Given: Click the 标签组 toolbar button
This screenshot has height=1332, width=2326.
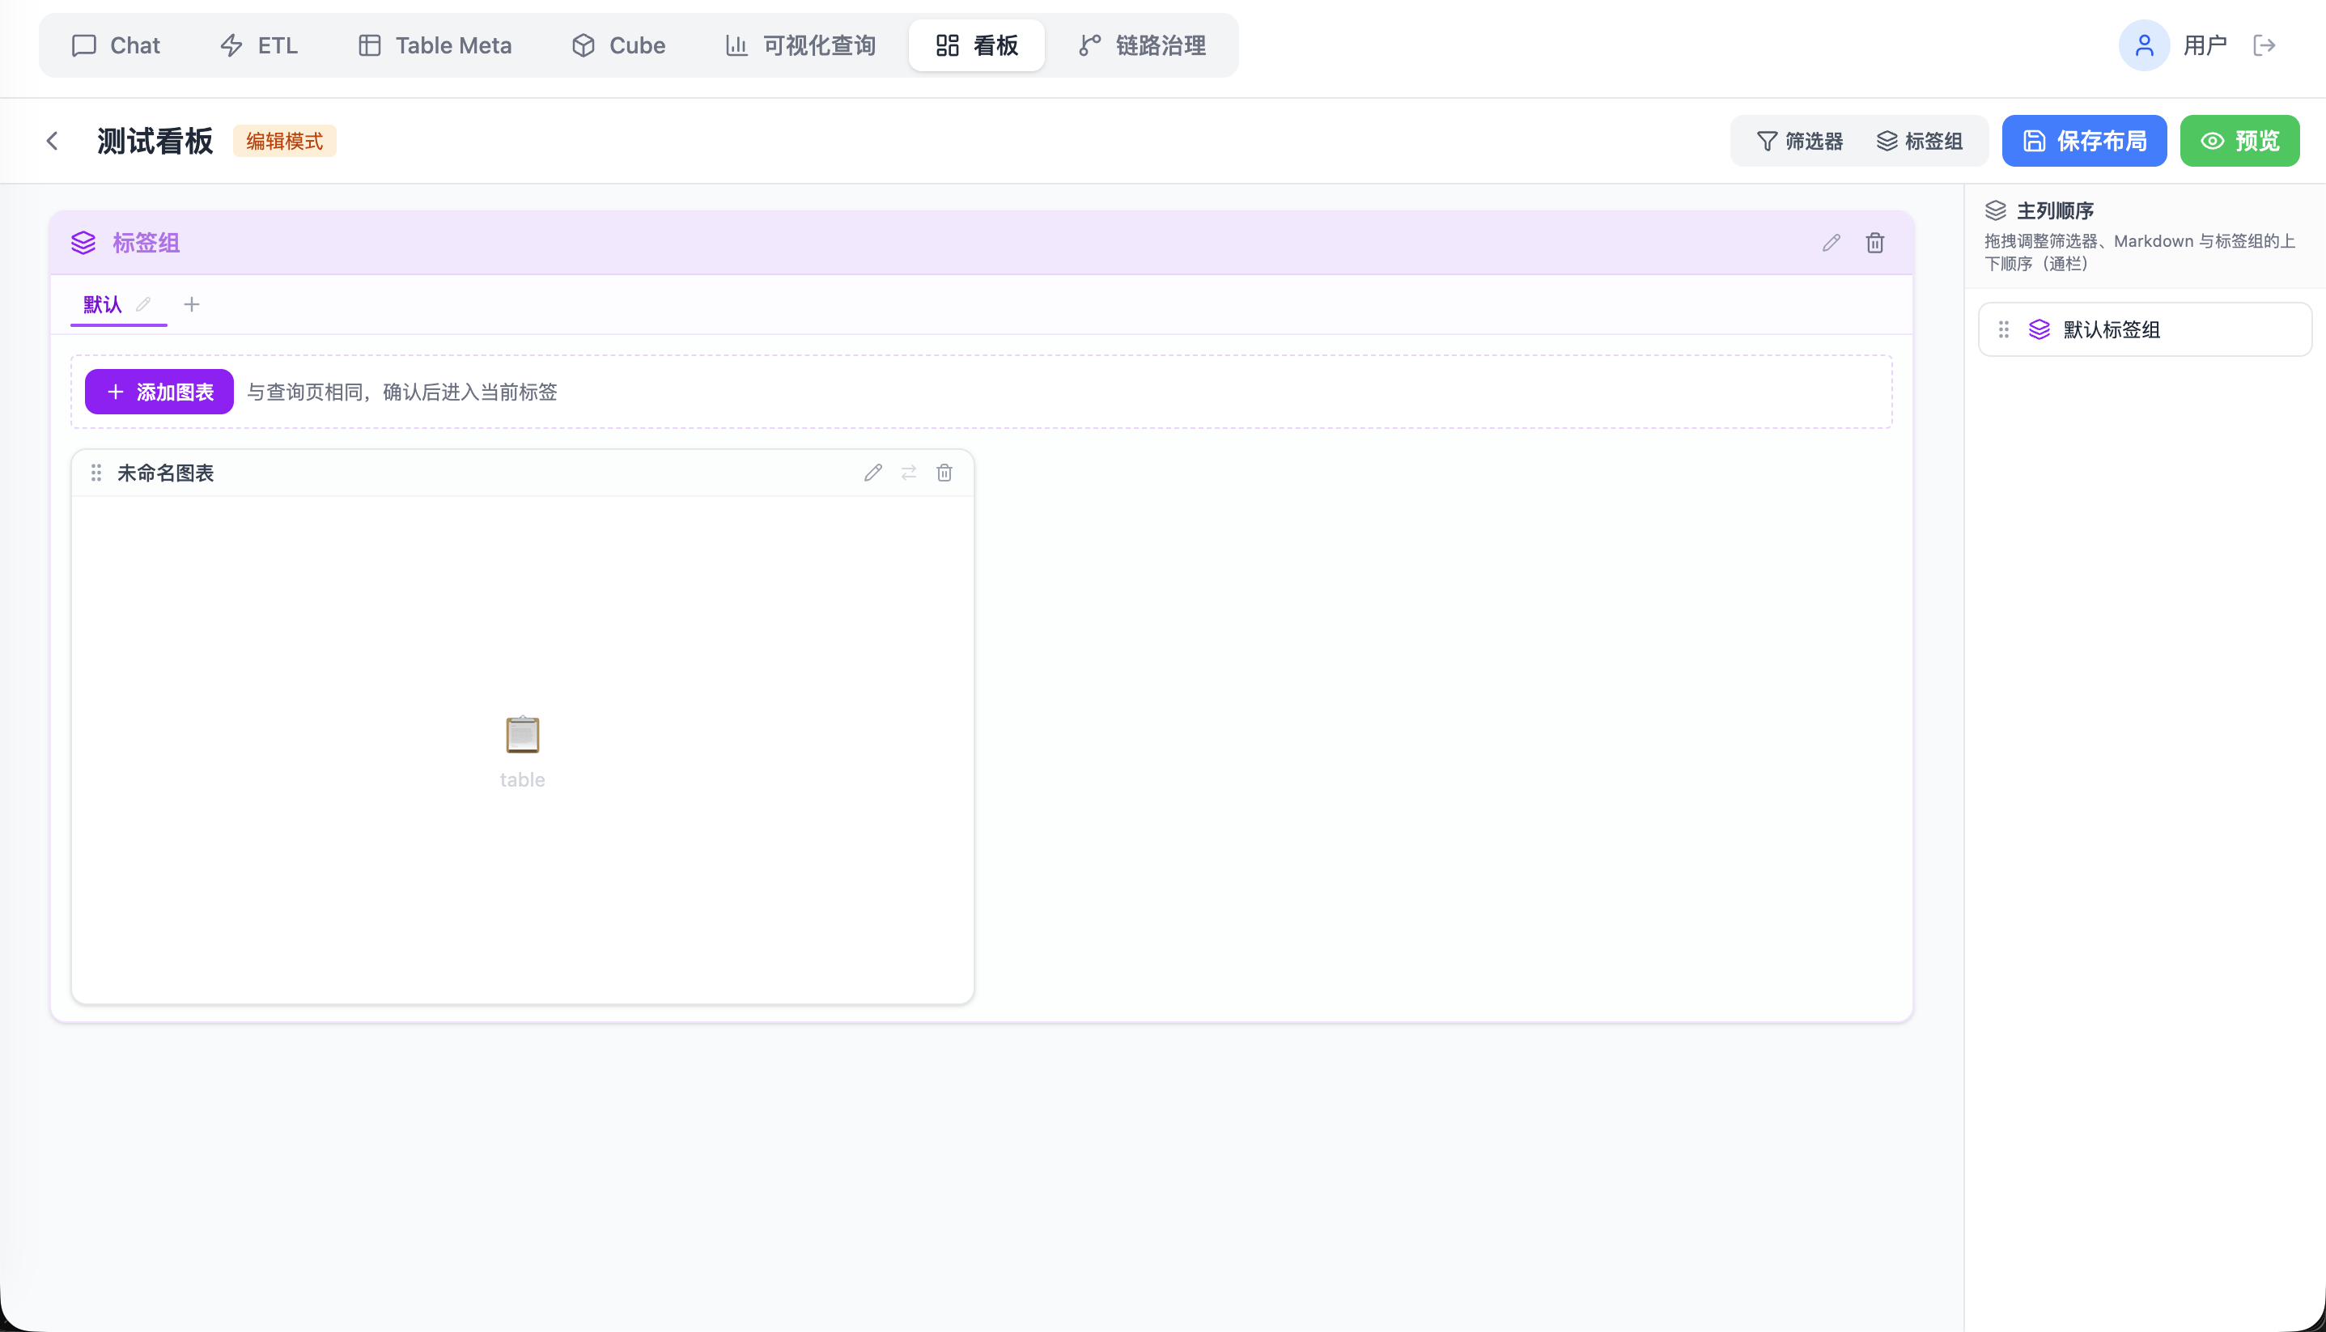Looking at the screenshot, I should click(1919, 141).
